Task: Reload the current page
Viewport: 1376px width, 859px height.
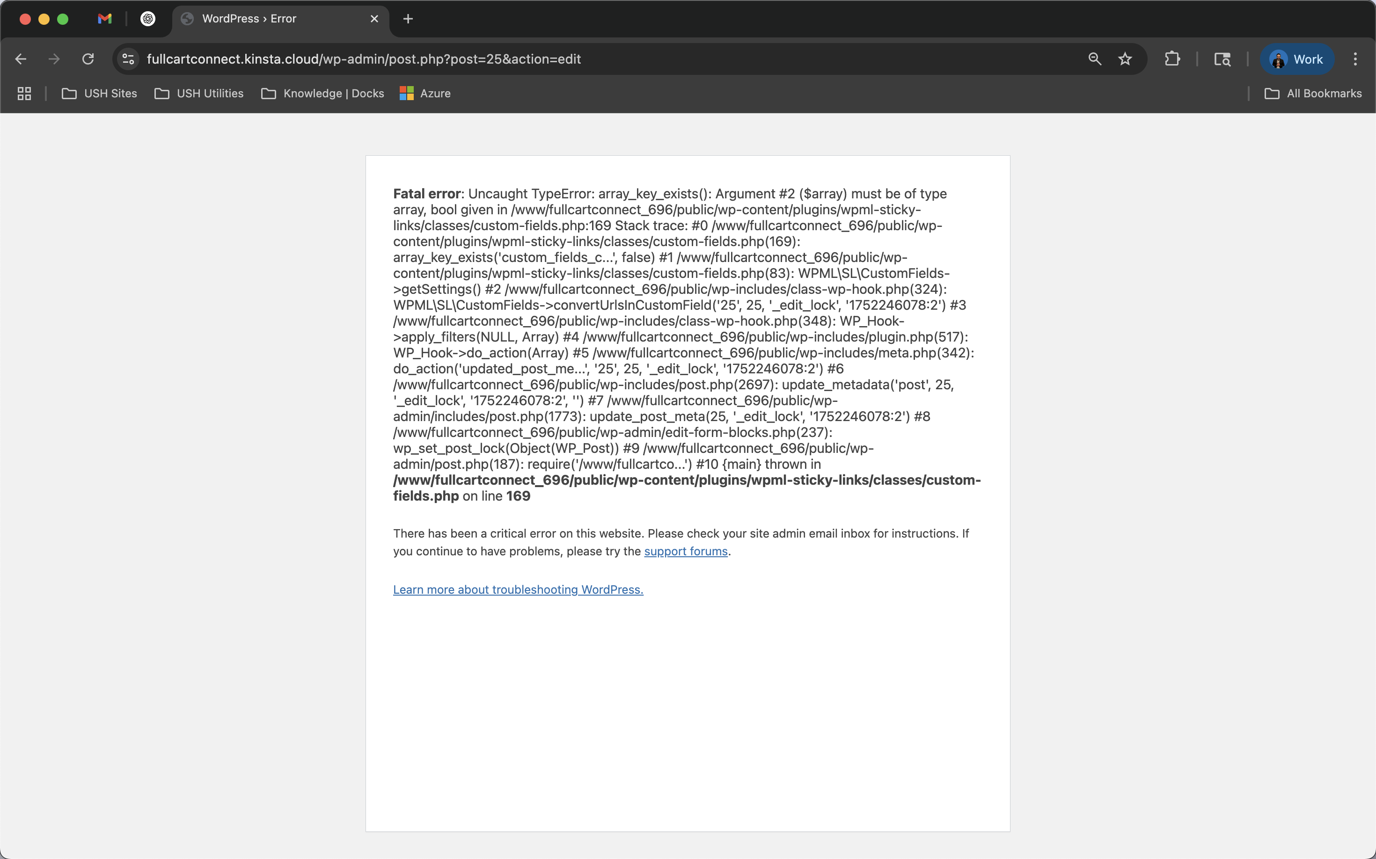Action: (88, 59)
